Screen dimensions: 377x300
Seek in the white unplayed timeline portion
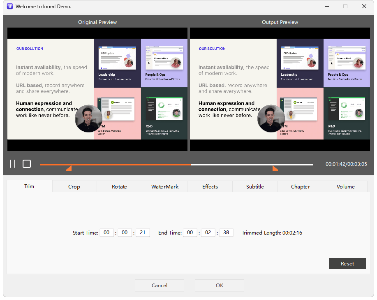tap(252, 165)
